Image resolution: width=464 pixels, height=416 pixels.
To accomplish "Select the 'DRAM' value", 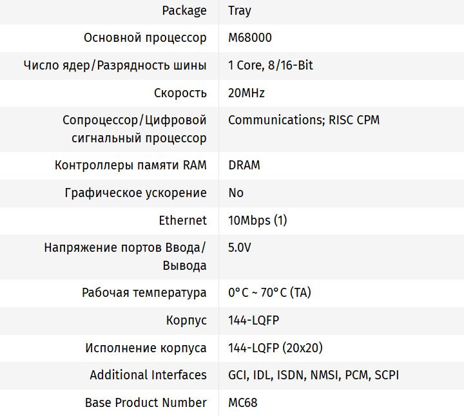I will click(244, 165).
